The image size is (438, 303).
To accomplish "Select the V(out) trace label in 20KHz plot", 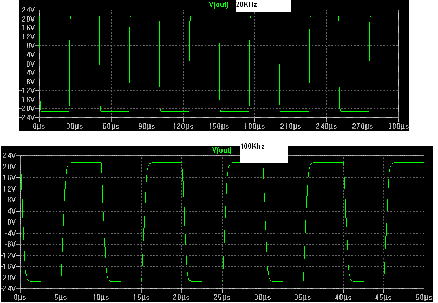I will (218, 5).
